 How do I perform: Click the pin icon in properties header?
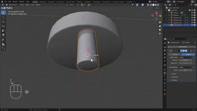[x=195, y=43]
